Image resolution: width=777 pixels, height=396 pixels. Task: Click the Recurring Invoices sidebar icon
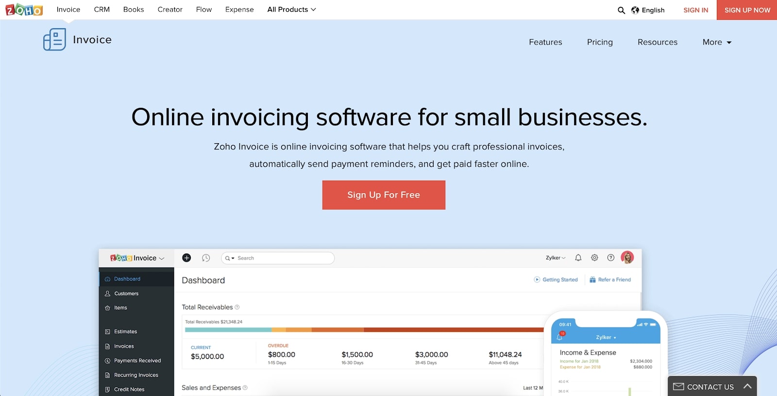(x=107, y=375)
